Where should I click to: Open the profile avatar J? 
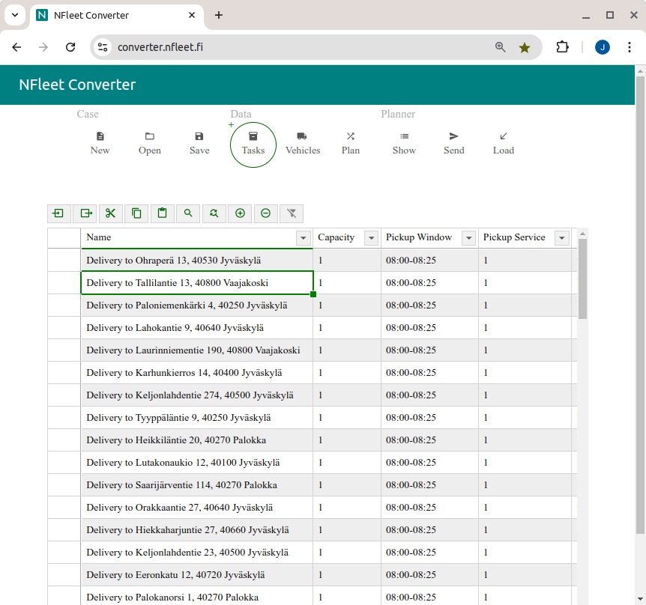pyautogui.click(x=603, y=47)
